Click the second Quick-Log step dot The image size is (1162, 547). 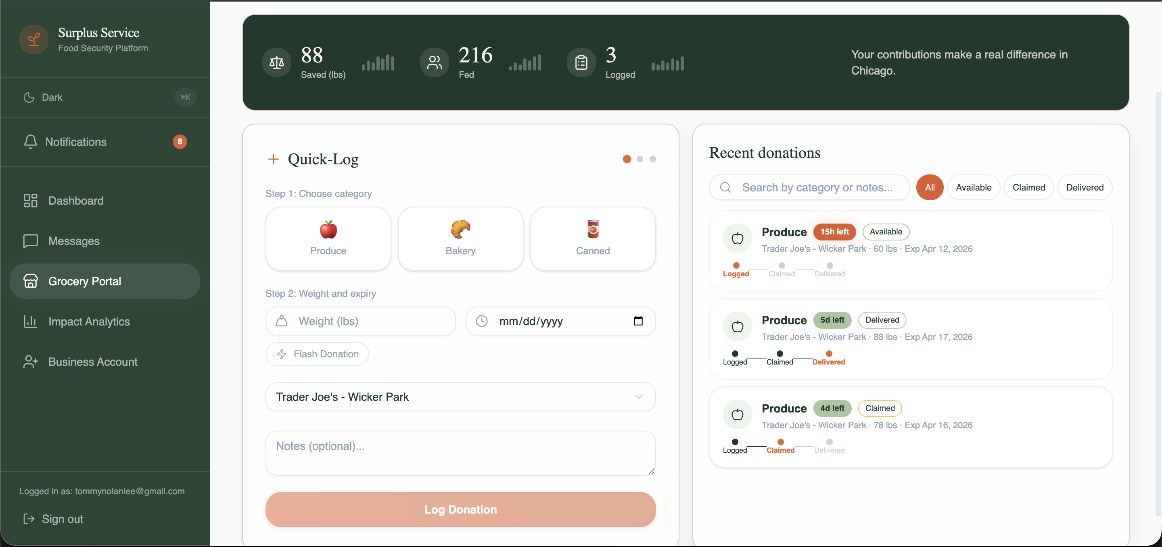(639, 159)
